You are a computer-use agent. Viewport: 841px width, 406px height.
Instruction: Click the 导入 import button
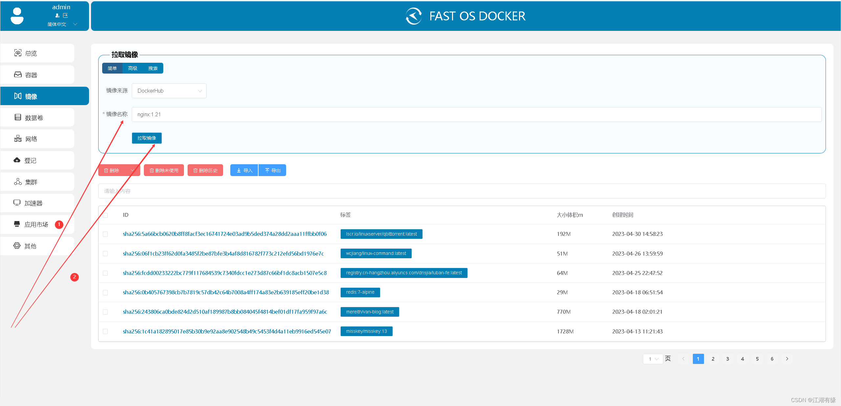[244, 170]
